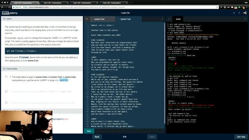Screen dimensions: 249x140
Task: Bookmark the page using the star icon
Action: (x=217, y=7)
